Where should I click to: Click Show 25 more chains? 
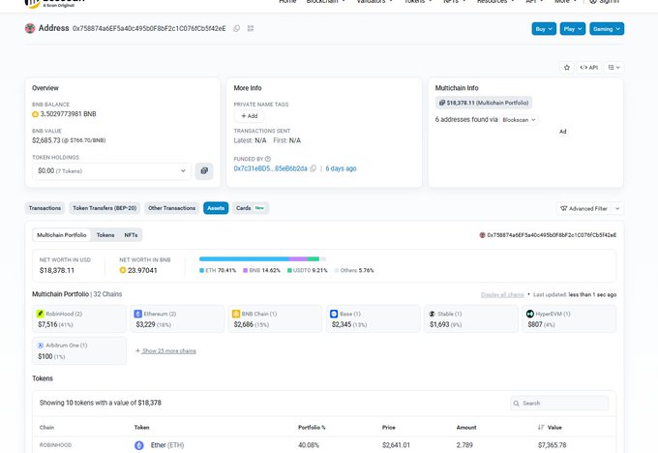coord(168,351)
